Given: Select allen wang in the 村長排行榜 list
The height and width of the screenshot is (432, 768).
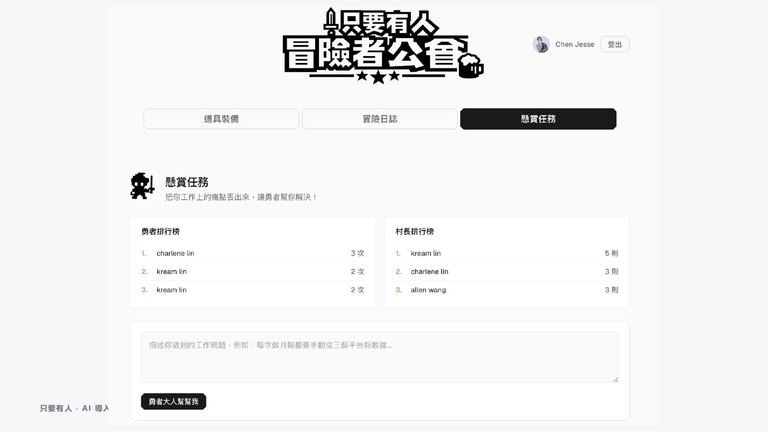Looking at the screenshot, I should [x=428, y=290].
